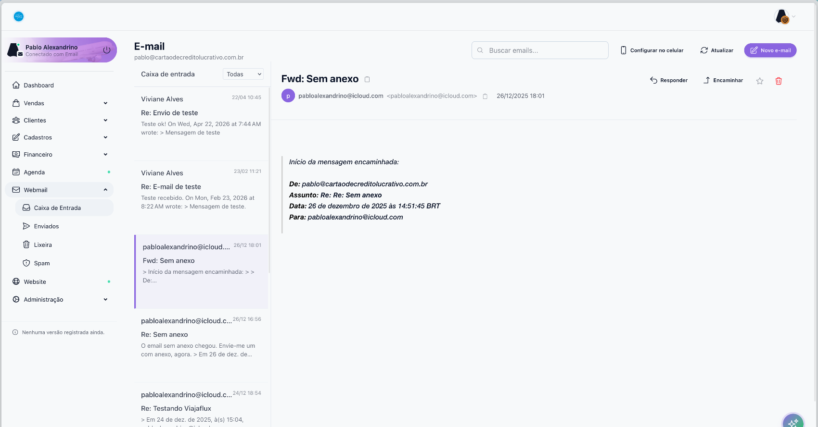Open the Todas filter dropdown
The image size is (818, 427).
pos(243,74)
